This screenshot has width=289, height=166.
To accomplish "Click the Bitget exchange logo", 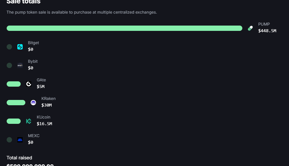I will 20,47.
